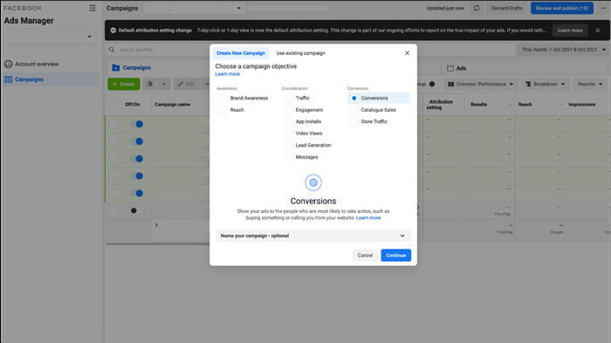Click the Campaigns grid icon in sidebar
This screenshot has height=343, width=611.
pos(8,79)
